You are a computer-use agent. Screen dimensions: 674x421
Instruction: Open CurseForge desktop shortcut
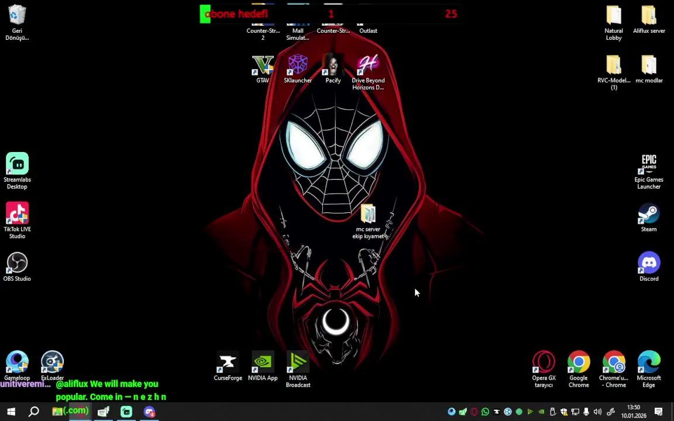(228, 366)
